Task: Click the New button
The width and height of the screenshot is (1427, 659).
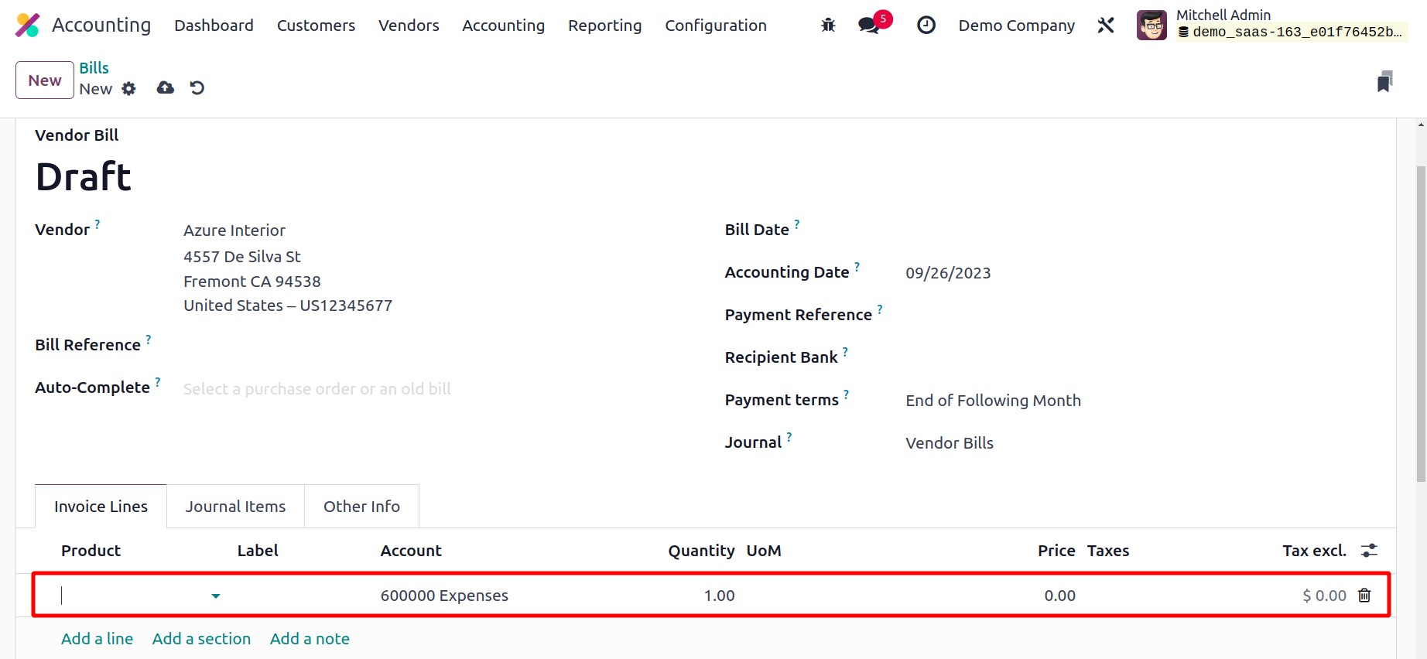Action: tap(45, 80)
